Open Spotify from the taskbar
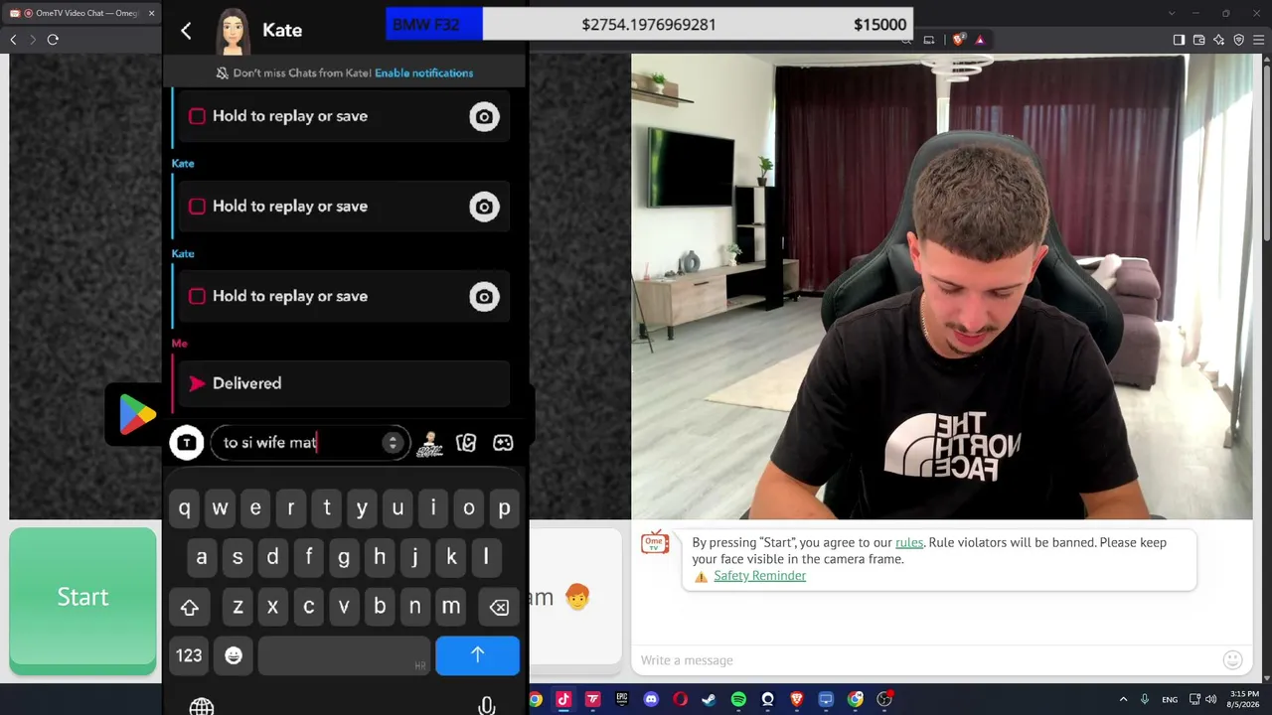 point(738,699)
